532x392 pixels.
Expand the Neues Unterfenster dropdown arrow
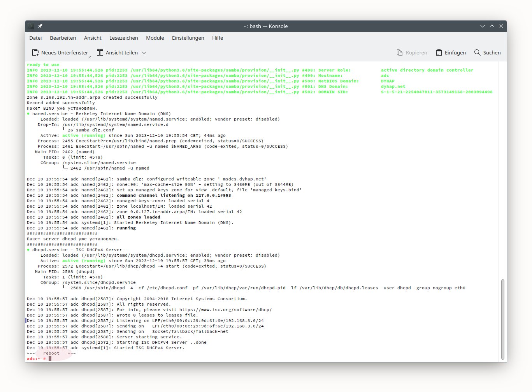[90, 56]
